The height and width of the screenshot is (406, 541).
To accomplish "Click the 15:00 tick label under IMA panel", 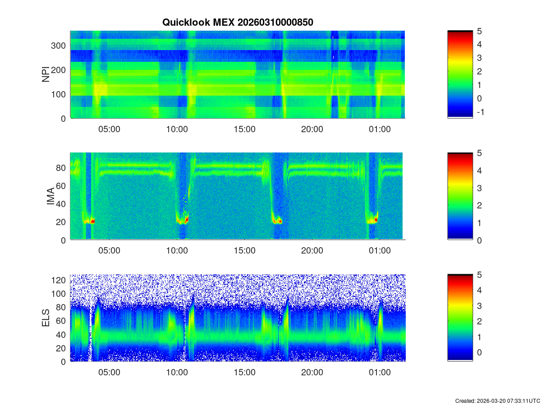I will pos(244,250).
